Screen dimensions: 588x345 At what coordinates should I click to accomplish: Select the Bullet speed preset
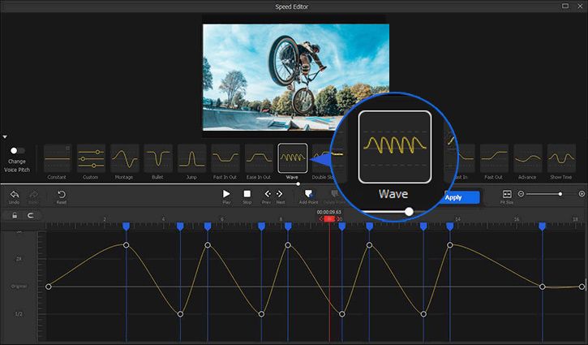tap(158, 157)
